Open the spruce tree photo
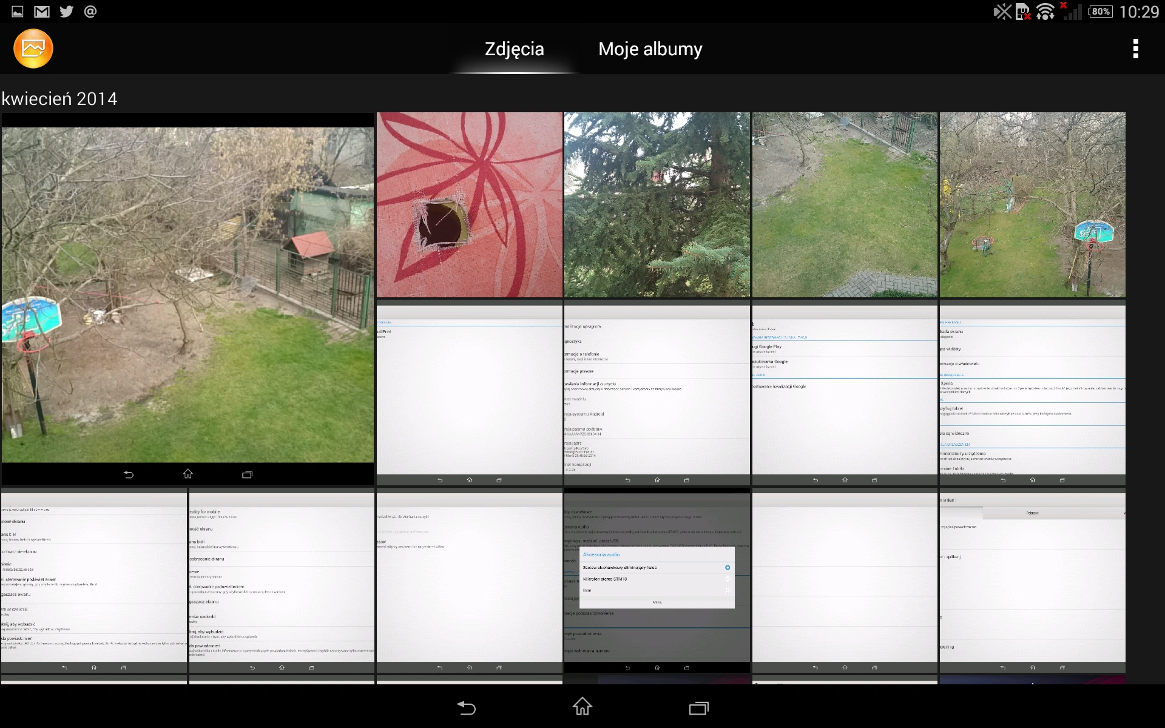 [657, 205]
